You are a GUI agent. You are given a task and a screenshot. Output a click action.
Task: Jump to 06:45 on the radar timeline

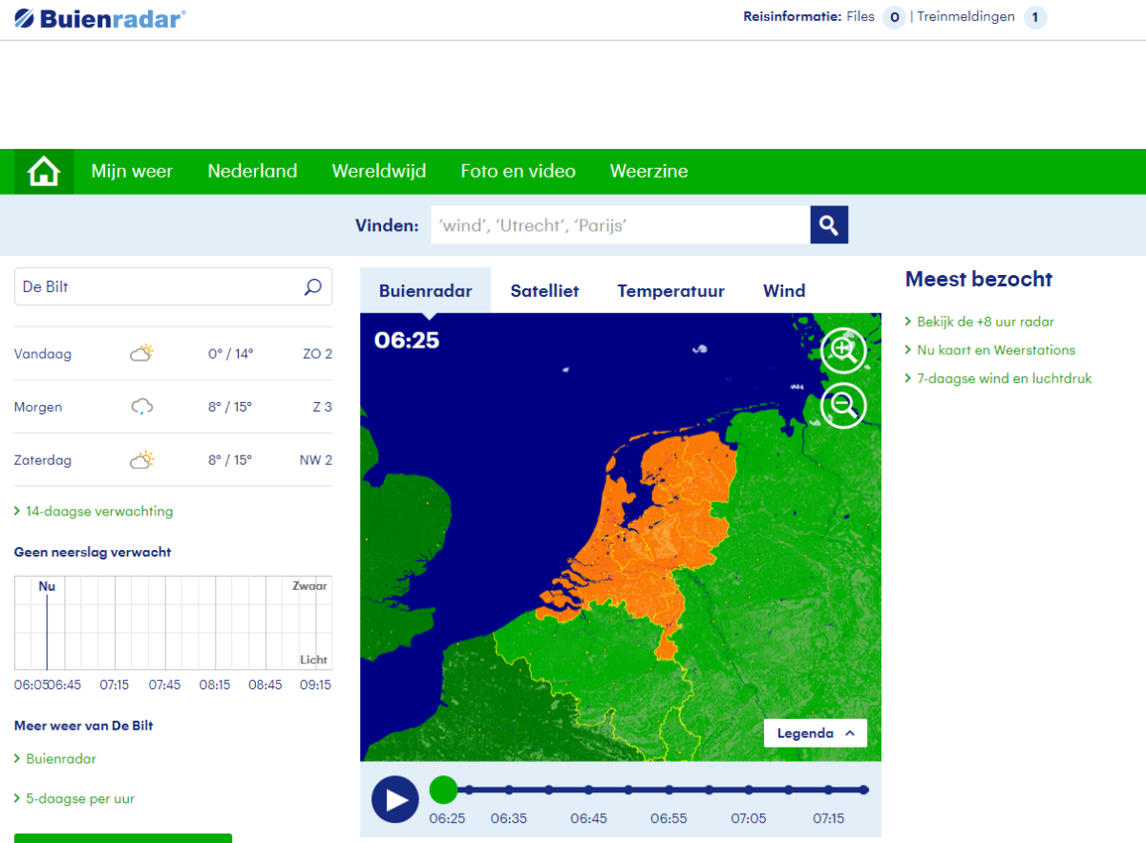(x=588, y=790)
